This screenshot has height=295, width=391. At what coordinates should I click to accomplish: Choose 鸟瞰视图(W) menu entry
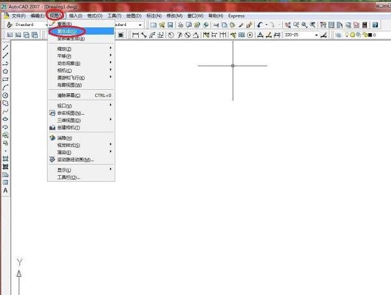[81, 85]
